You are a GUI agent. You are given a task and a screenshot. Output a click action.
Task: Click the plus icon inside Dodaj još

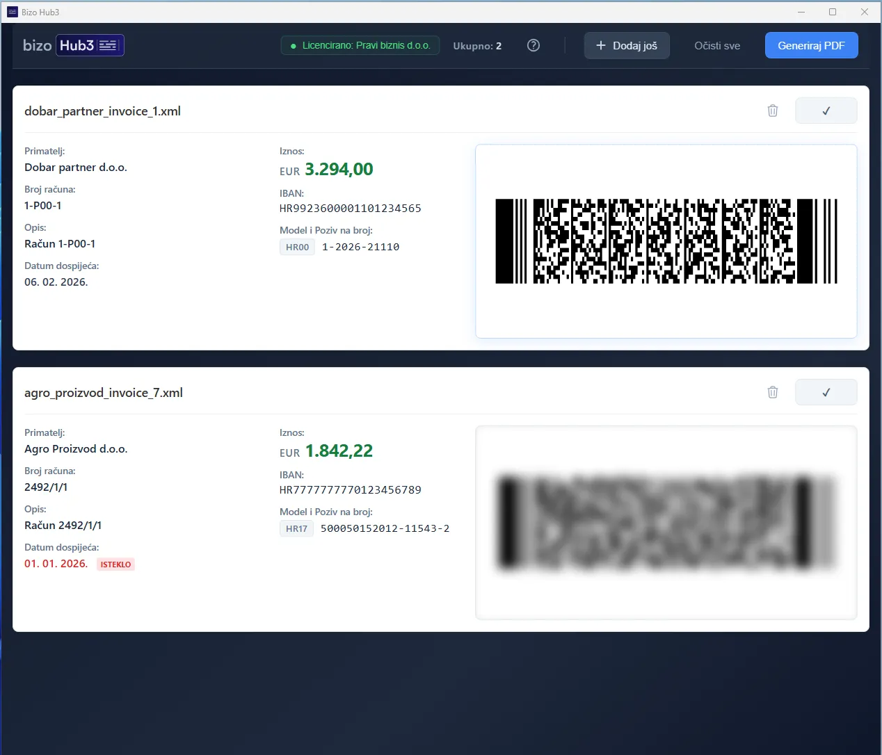click(x=600, y=45)
